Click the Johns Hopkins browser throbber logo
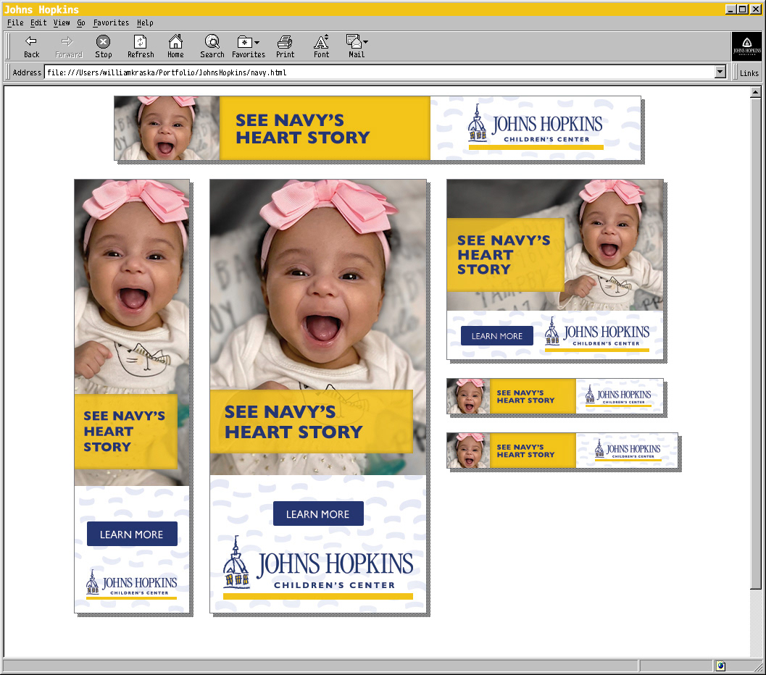This screenshot has width=766, height=675. (x=746, y=46)
